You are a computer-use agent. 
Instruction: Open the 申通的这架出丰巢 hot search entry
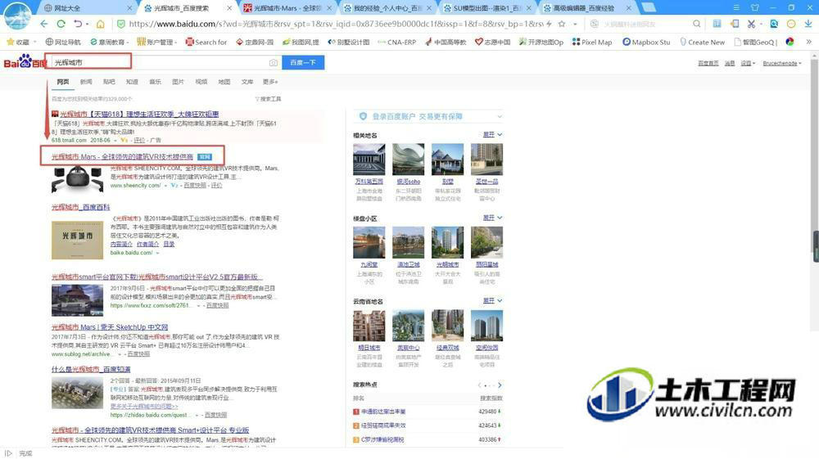(x=383, y=412)
